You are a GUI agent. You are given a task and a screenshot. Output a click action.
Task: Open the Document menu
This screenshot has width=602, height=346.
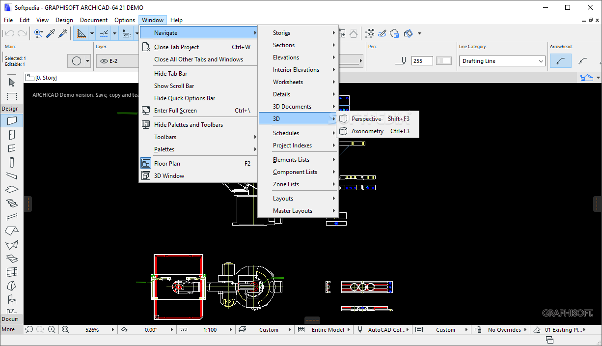94,20
